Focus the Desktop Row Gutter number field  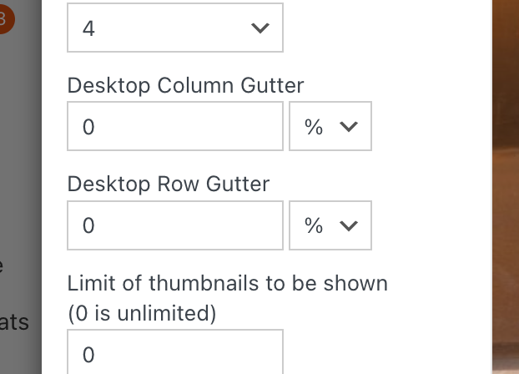[174, 225]
